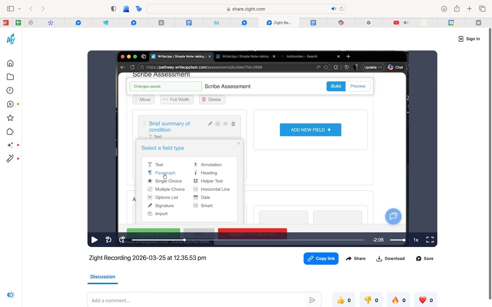Viewport: 492px width, 307px height.
Task: Select the Zight Re... browser tab
Action: click(278, 23)
